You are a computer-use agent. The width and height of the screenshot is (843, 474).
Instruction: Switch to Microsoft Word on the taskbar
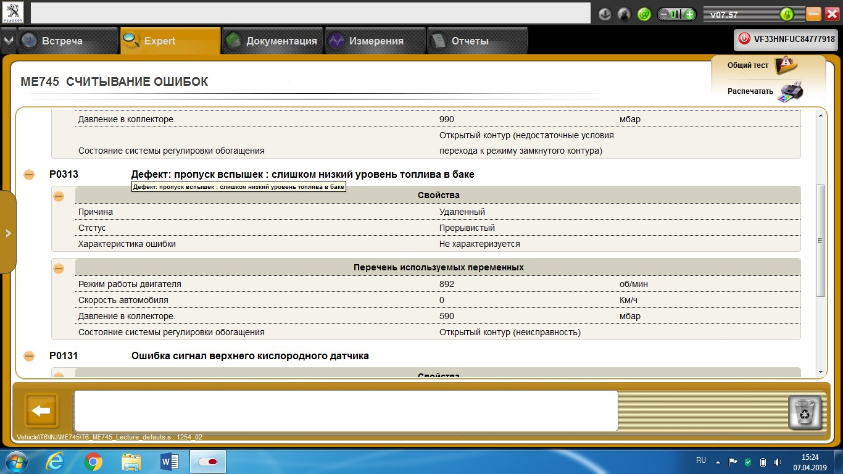coord(169,462)
